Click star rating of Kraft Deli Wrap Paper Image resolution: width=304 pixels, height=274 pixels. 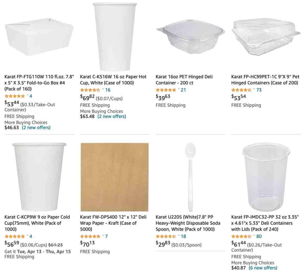click(90, 236)
